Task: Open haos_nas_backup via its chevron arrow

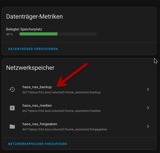Action: [148, 89]
